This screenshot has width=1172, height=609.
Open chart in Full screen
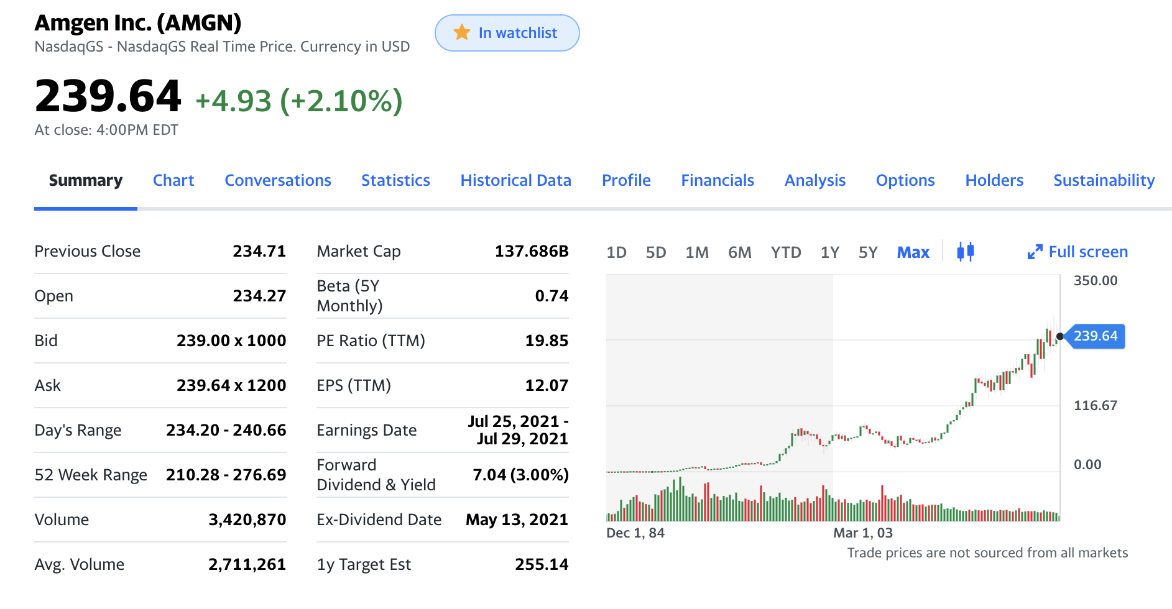click(1077, 252)
